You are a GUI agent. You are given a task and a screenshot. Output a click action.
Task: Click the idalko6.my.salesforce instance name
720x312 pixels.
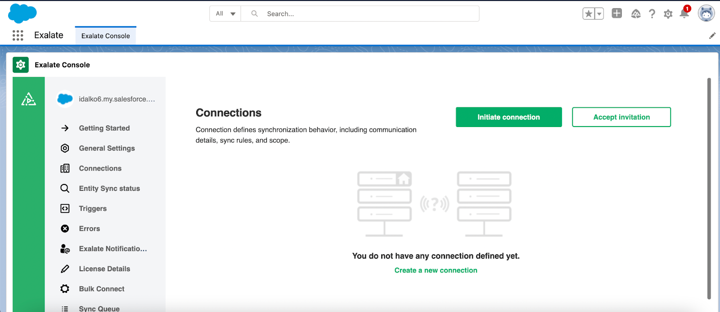coord(117,99)
